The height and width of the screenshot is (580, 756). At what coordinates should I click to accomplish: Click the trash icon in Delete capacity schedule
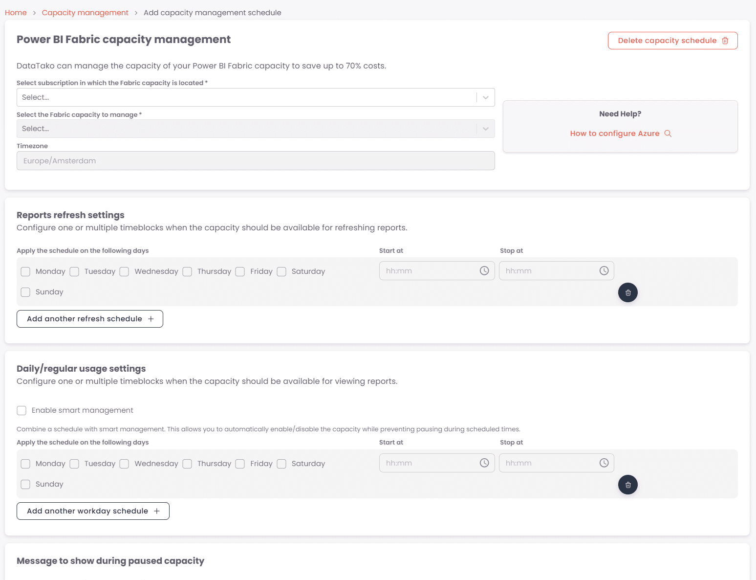point(725,41)
